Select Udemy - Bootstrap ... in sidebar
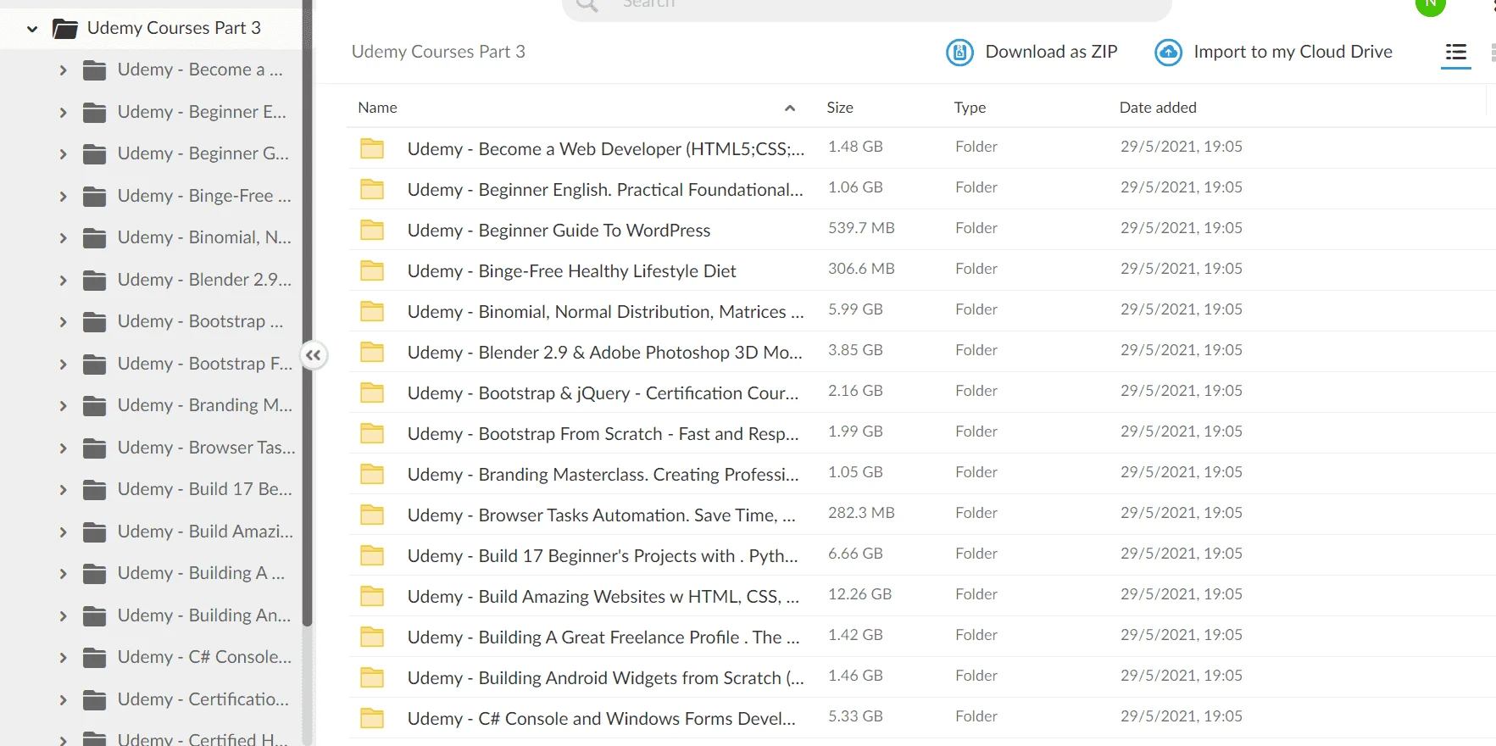 point(201,321)
